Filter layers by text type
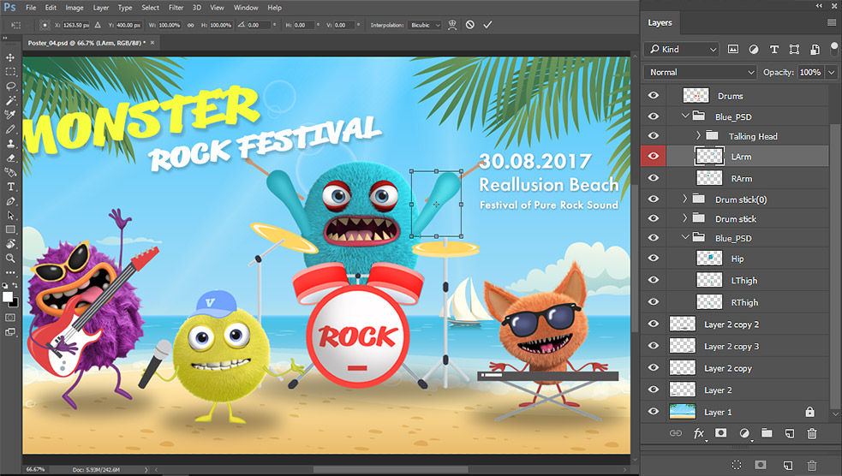 click(773, 50)
